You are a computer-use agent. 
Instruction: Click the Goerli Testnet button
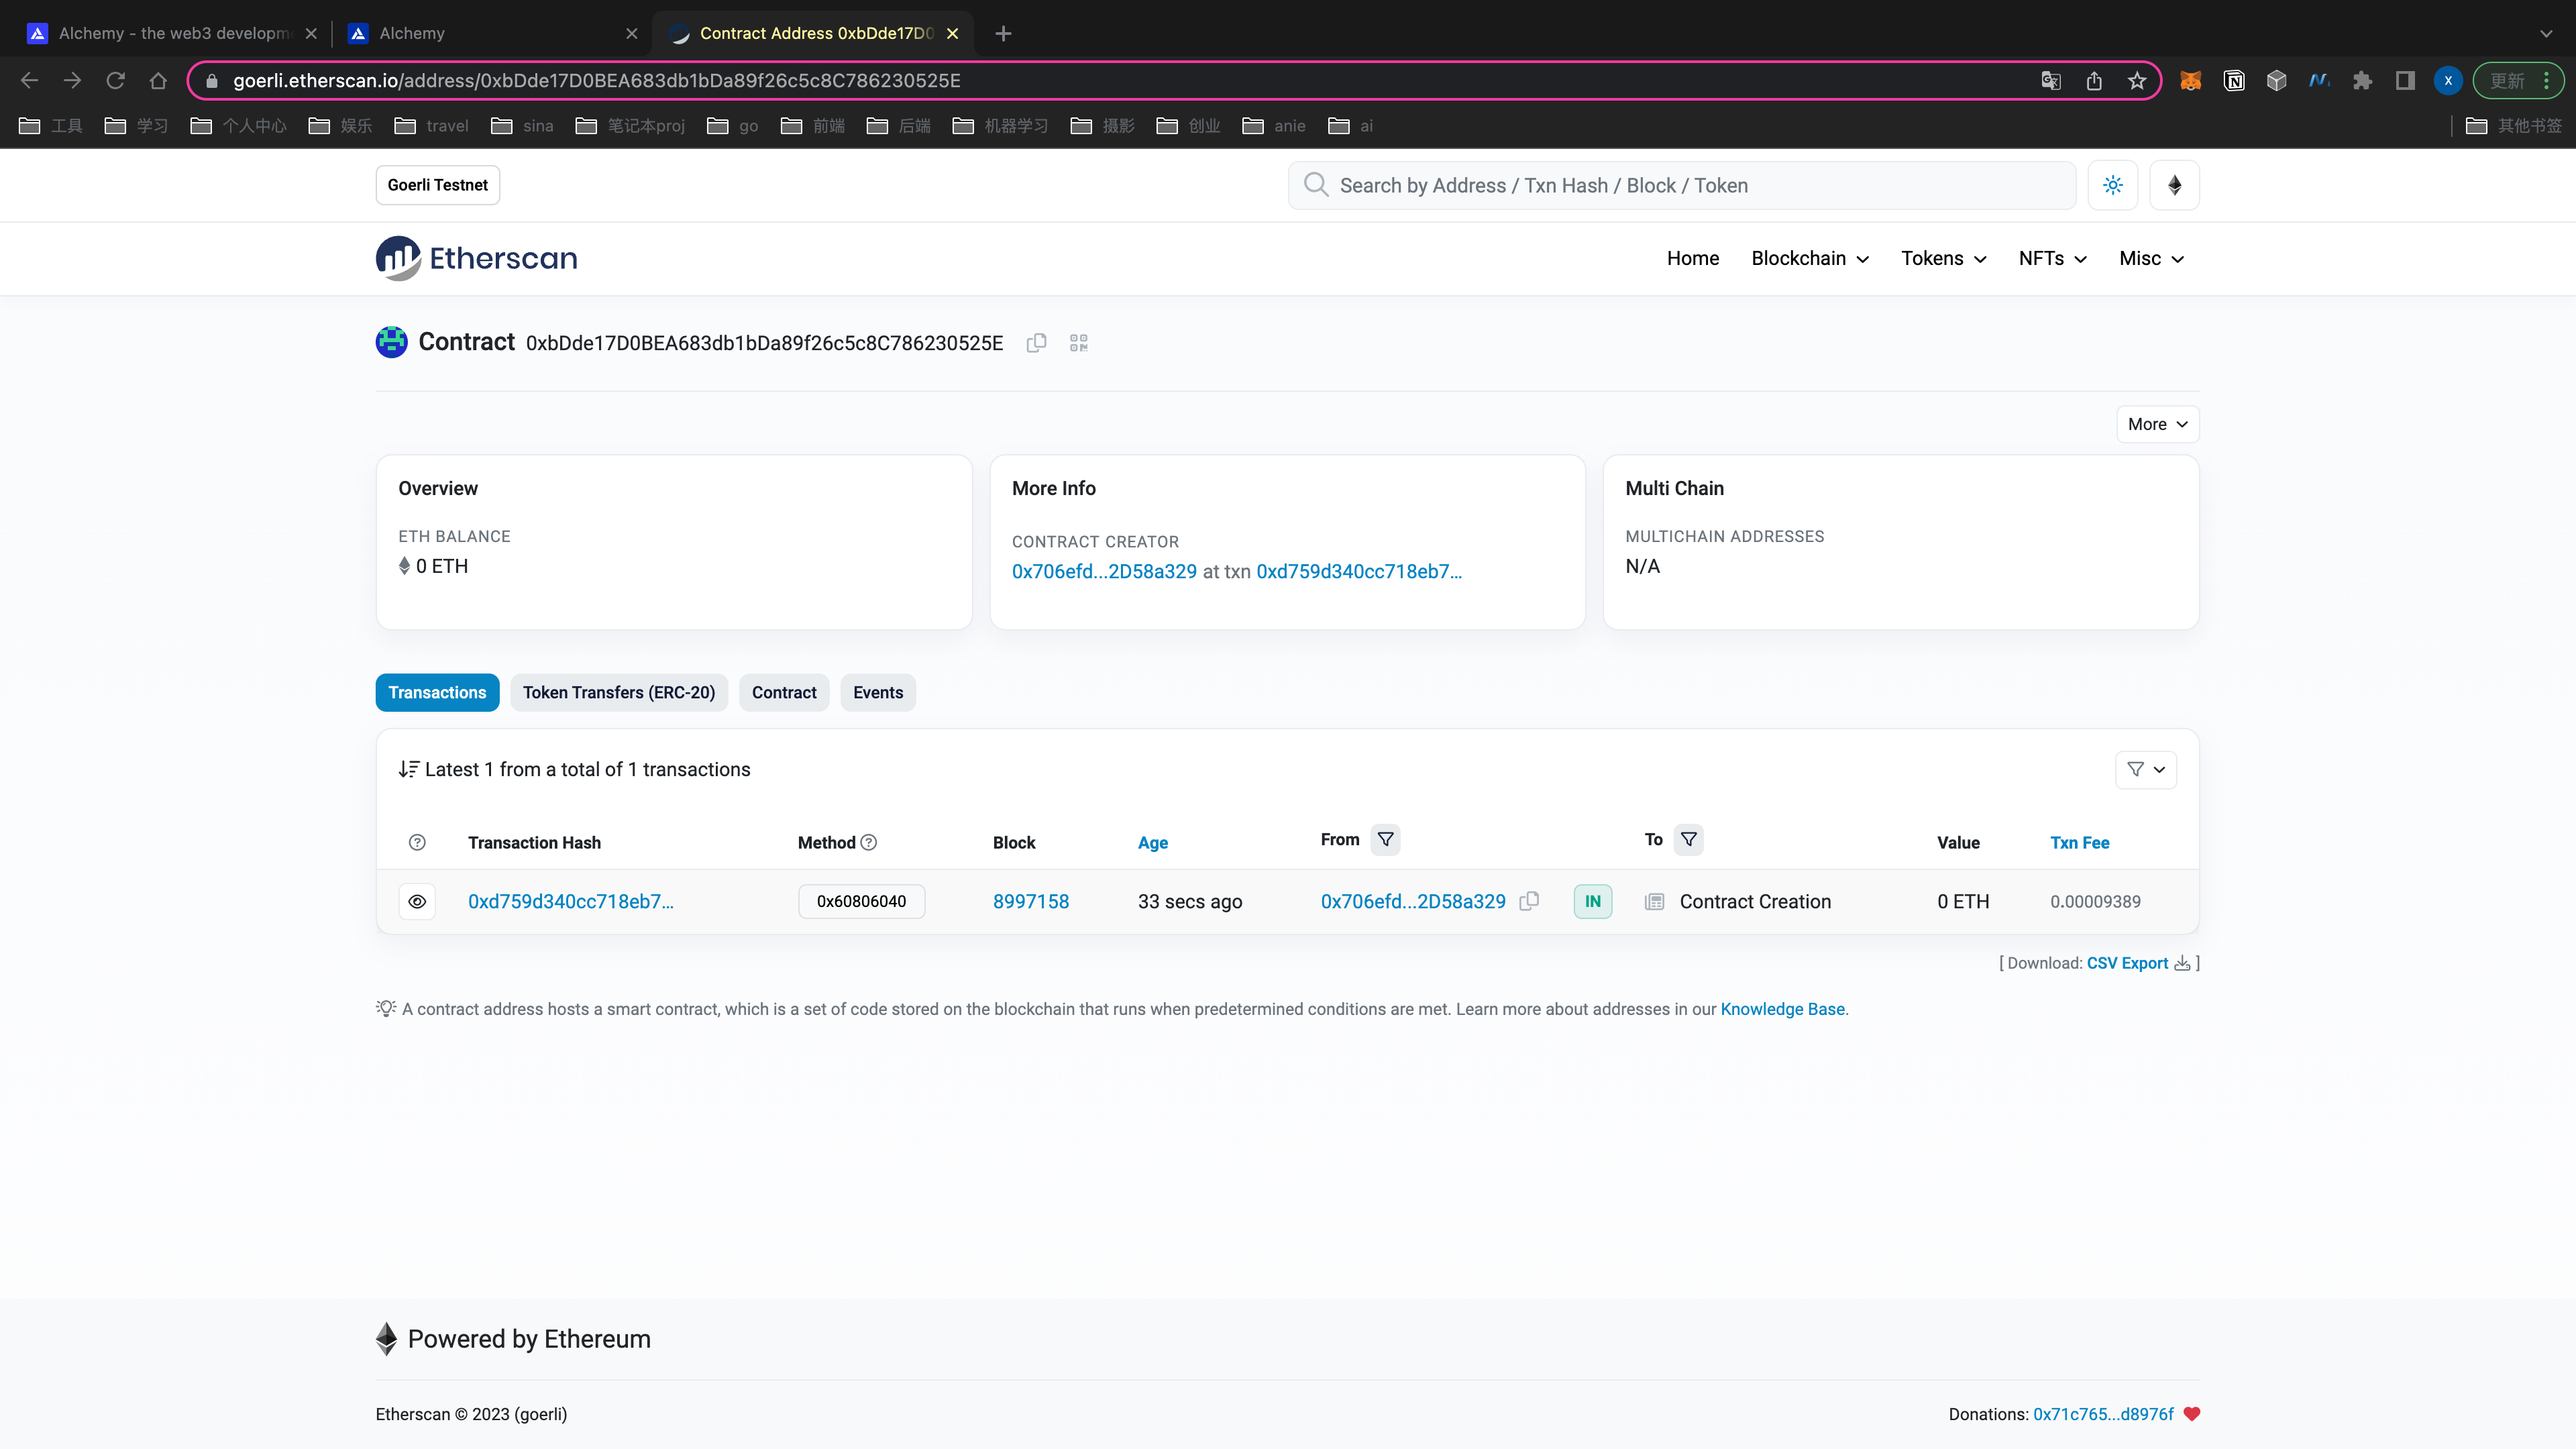(437, 185)
